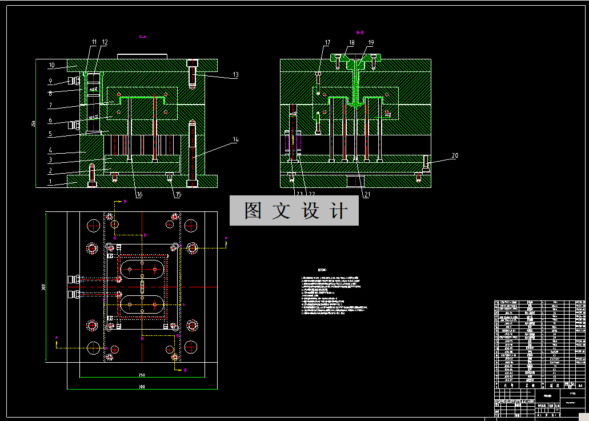Select part callout number 9
The height and width of the screenshot is (421, 589).
(x=50, y=81)
